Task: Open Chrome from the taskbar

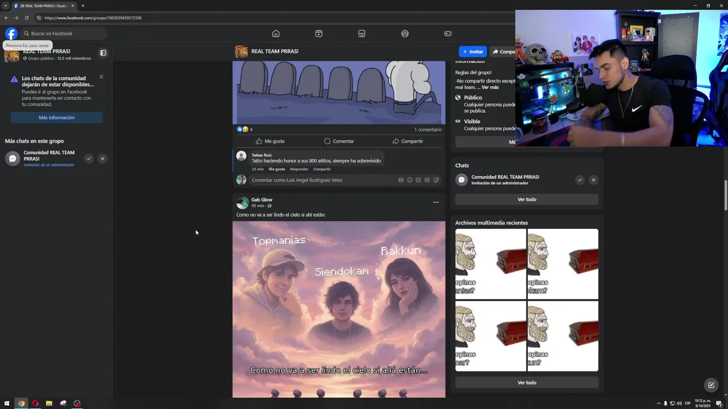Action: [x=21, y=403]
